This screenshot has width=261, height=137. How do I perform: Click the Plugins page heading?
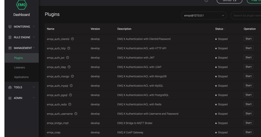point(52,14)
